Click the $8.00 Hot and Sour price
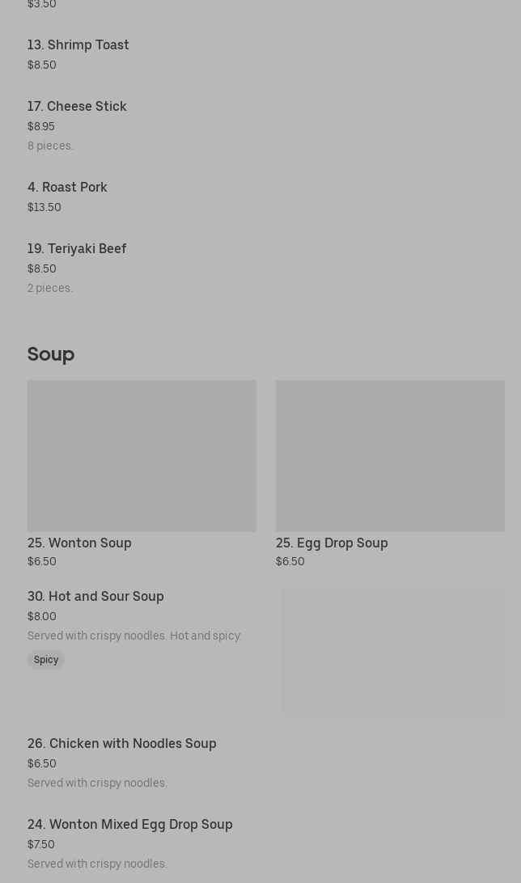 tap(42, 617)
